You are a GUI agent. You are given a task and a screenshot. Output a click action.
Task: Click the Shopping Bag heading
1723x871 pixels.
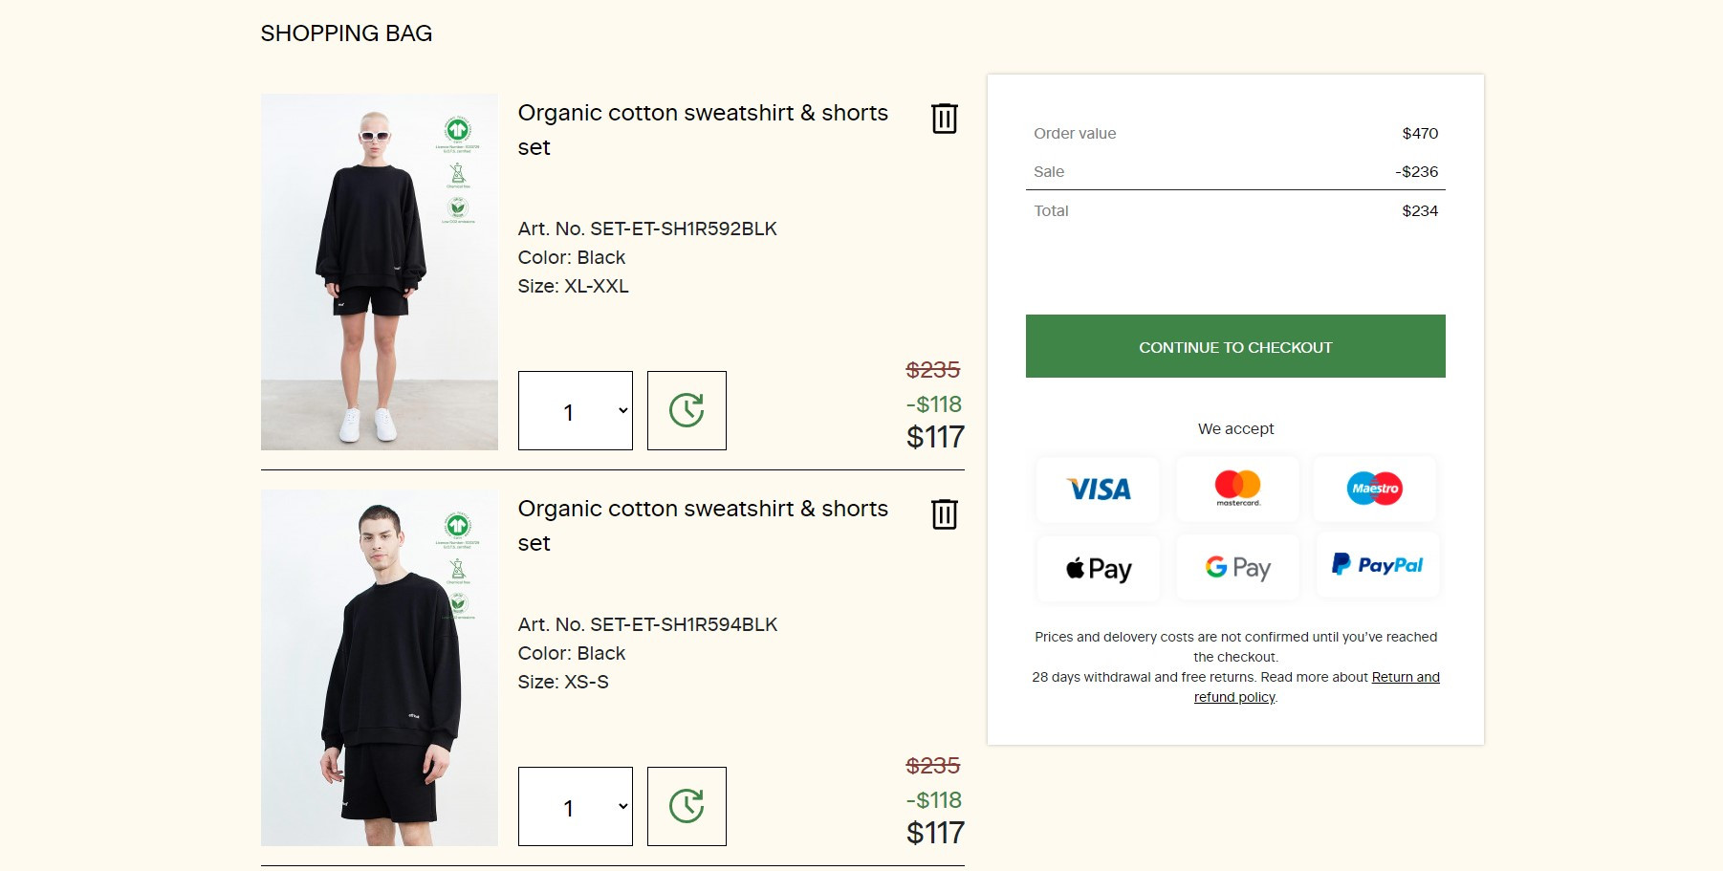[x=346, y=33]
